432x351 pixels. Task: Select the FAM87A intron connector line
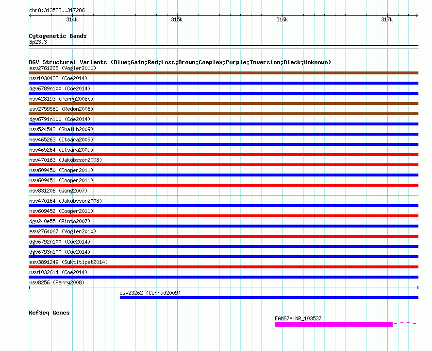tap(406, 323)
